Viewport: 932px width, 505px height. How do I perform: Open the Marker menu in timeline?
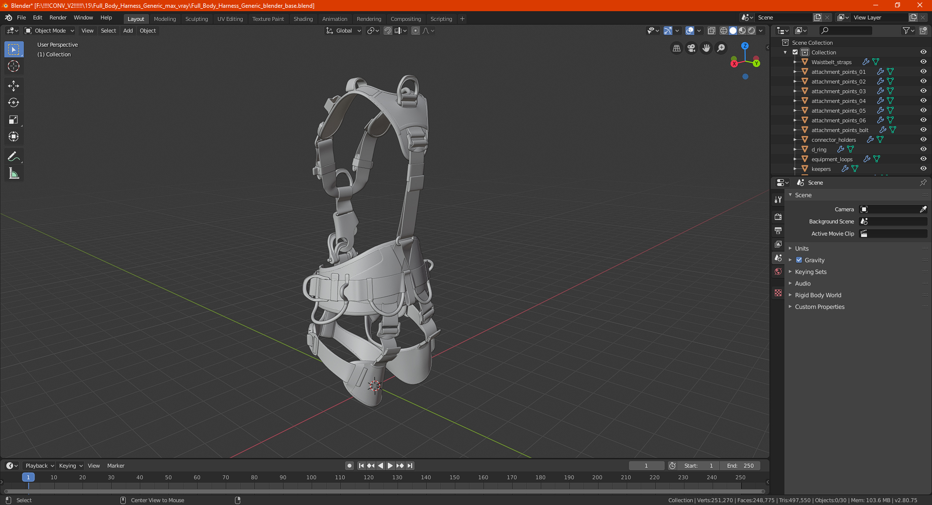[116, 466]
